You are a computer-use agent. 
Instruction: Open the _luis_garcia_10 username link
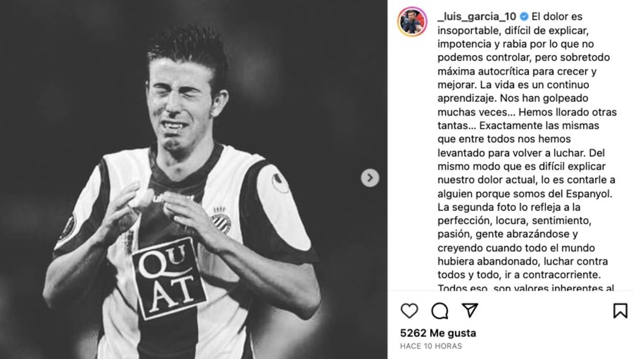click(469, 16)
